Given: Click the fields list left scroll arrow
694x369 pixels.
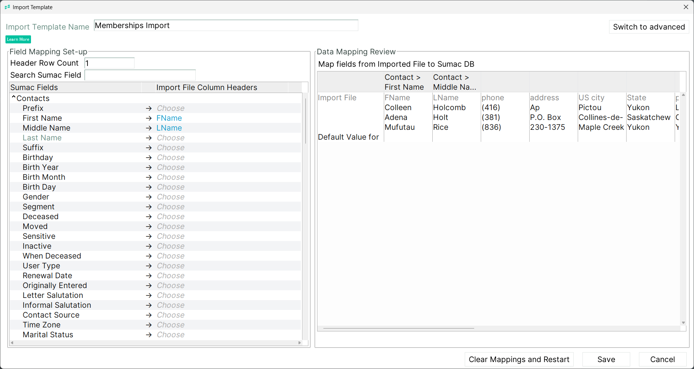Looking at the screenshot, I should tap(12, 343).
